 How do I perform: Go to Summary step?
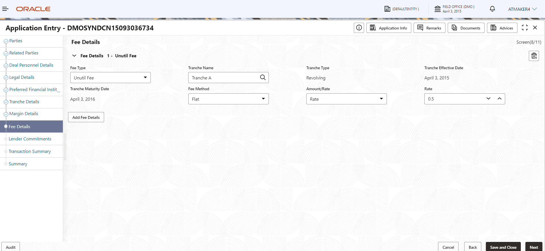18,164
